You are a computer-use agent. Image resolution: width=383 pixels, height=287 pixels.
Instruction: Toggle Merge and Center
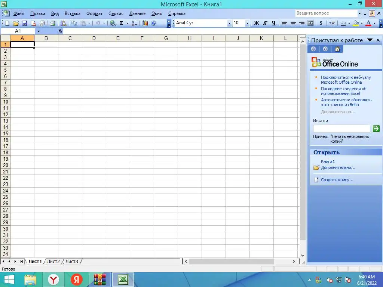coord(310,23)
